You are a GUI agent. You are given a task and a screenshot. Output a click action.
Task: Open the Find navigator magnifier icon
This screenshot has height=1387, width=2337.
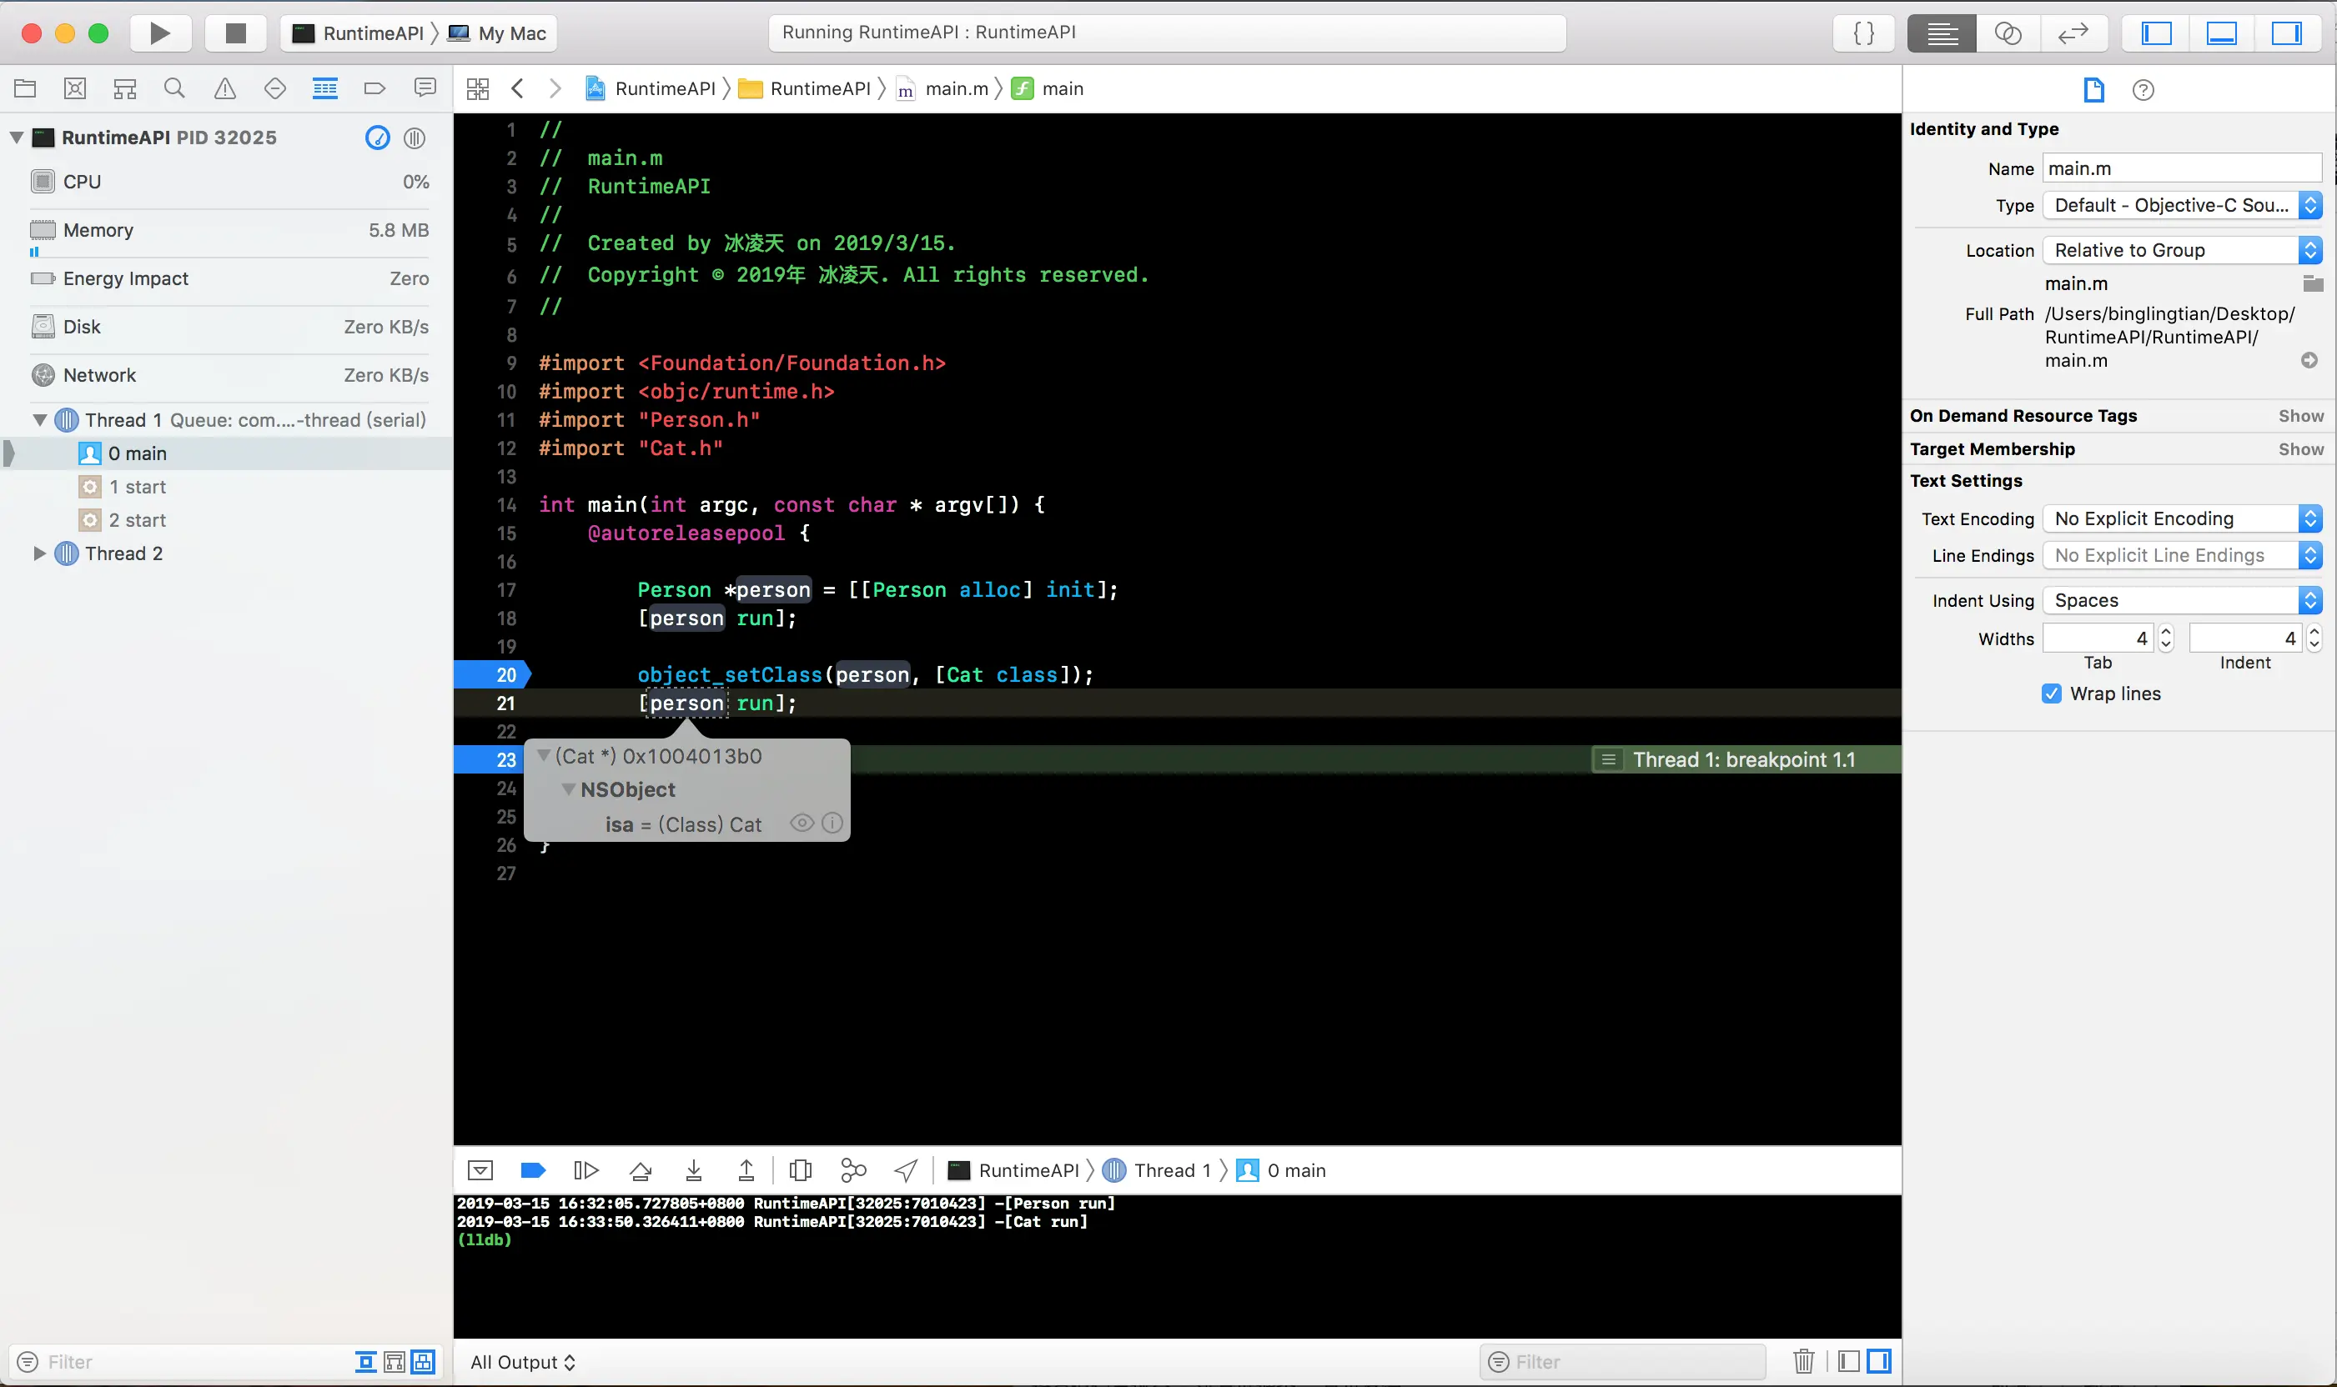point(174,89)
